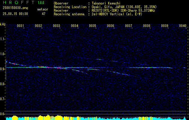Image resolution: width=189 pixels, height=120 pixels.
Task: Select R820T2(RTL-SDR) SDR-Sharp 53.372MHz text
Action: click(x=123, y=10)
